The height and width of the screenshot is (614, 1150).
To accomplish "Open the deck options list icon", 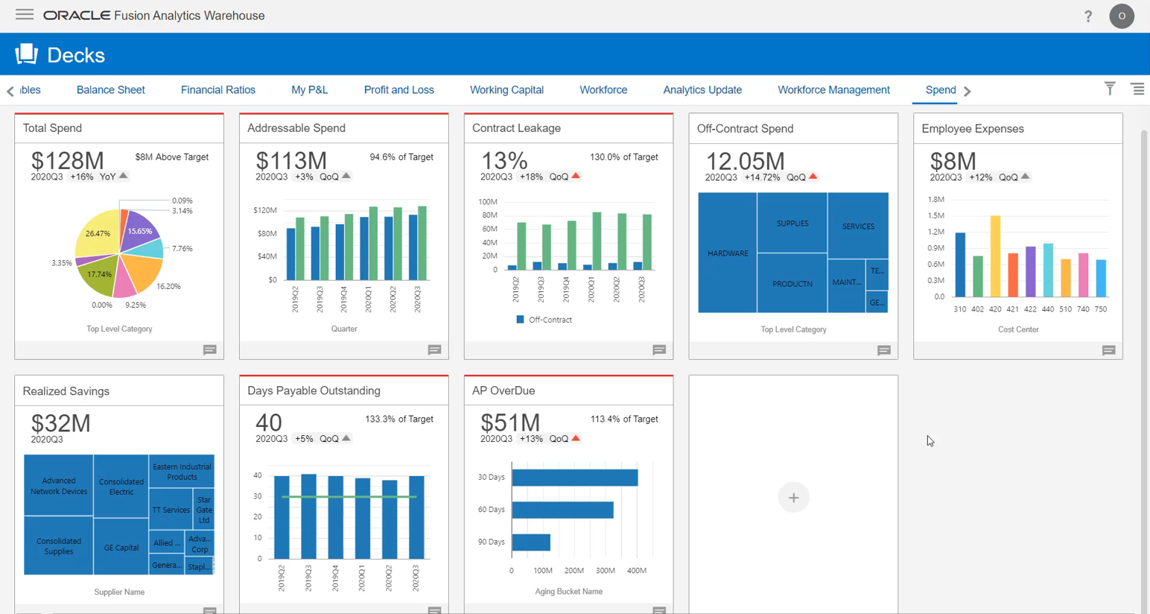I will [x=1137, y=89].
